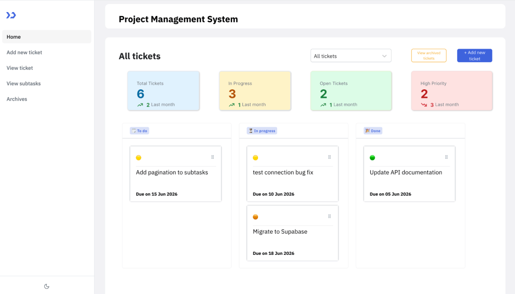
Task: Open the Update API documentation ticket title
Action: pos(406,173)
